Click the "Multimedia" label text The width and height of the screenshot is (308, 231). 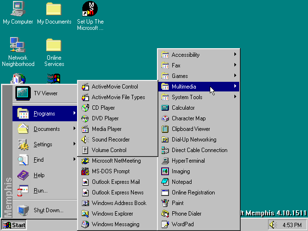tap(184, 87)
